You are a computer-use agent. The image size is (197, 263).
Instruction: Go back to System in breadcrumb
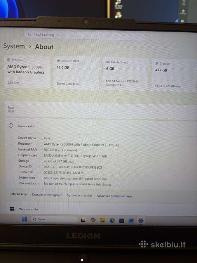coord(14,46)
